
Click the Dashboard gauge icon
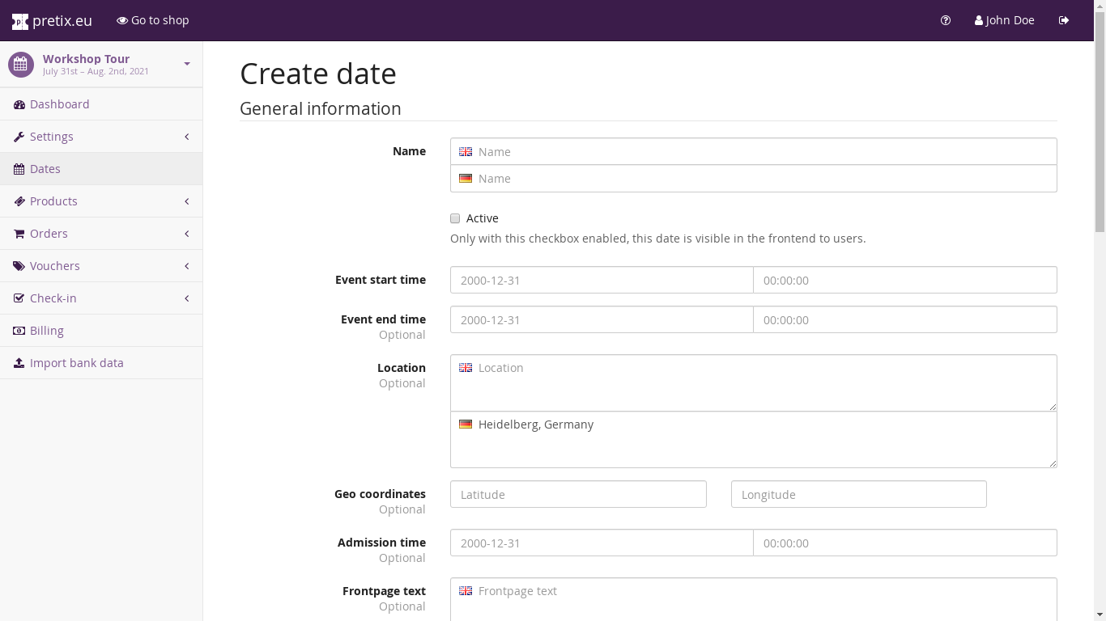point(19,104)
